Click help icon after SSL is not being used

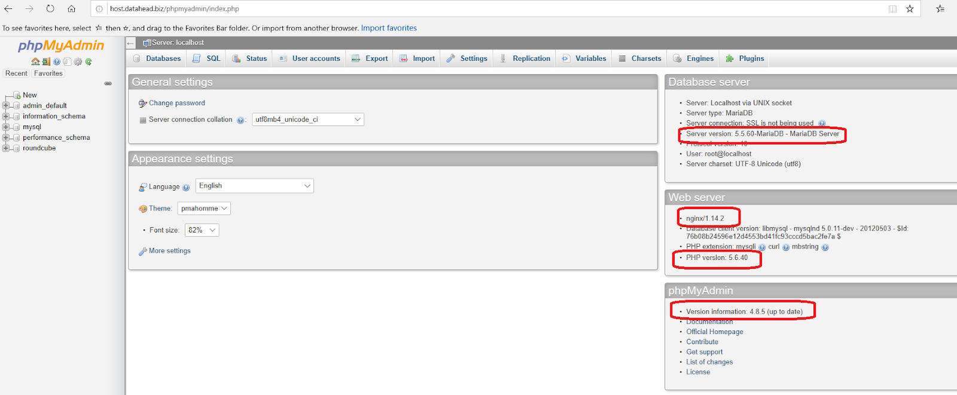(x=822, y=124)
